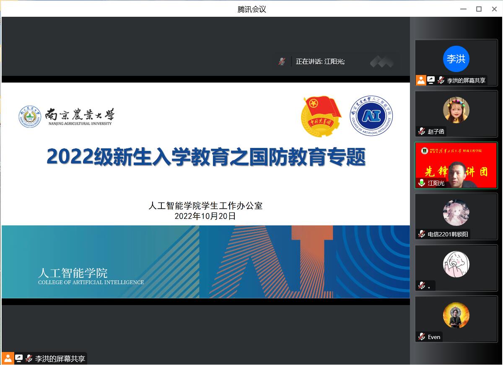Select 江阳光's live video thumbnail
The height and width of the screenshot is (365, 503).
[456, 166]
